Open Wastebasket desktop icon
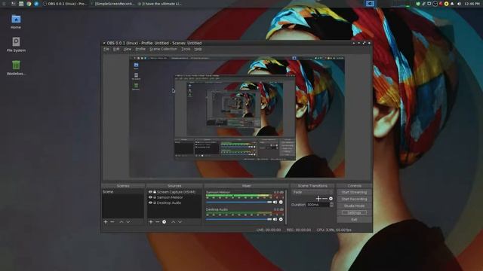 [16, 68]
